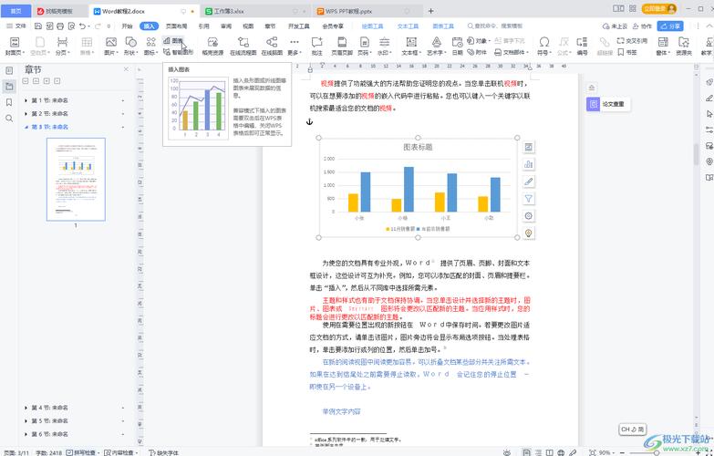
Task: Click the Symbol (符号) omega icon
Action: pyautogui.click(x=543, y=42)
